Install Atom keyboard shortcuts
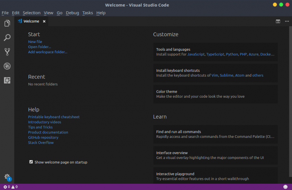 [x=239, y=75]
